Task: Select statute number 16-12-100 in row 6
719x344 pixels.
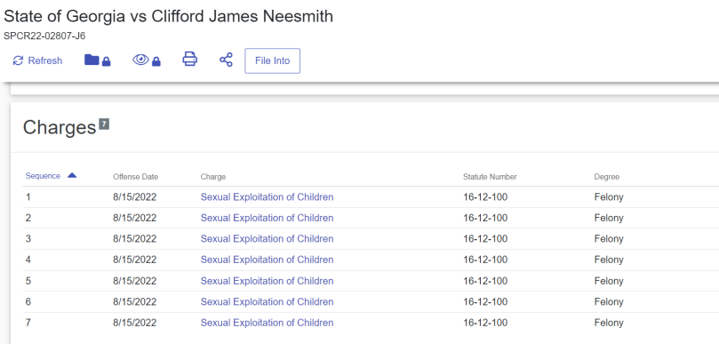Action: 485,302
